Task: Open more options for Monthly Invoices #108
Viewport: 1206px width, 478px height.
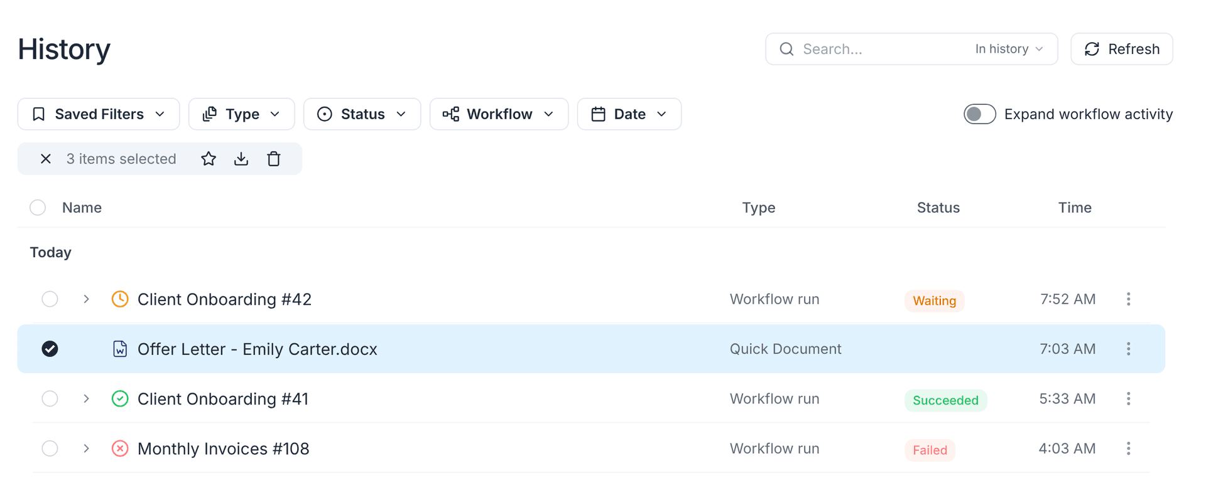Action: [1128, 449]
